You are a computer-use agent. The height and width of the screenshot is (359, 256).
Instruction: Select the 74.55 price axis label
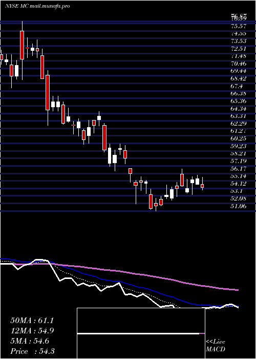pos(239,33)
